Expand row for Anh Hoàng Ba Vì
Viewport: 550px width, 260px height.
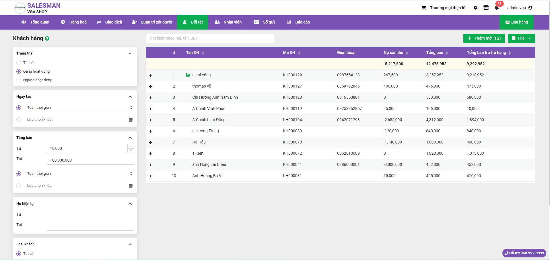click(150, 176)
